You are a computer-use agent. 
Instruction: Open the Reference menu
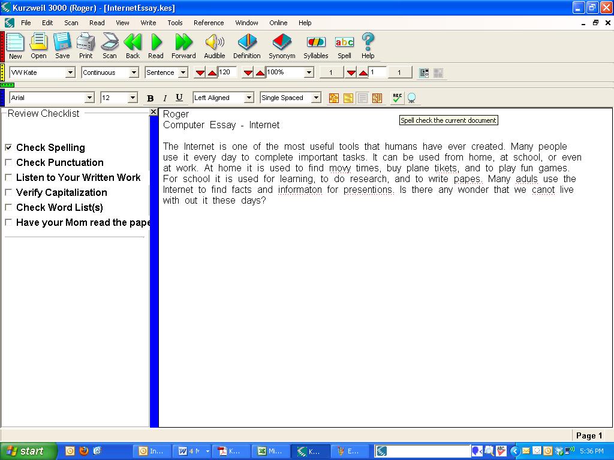[x=209, y=23]
